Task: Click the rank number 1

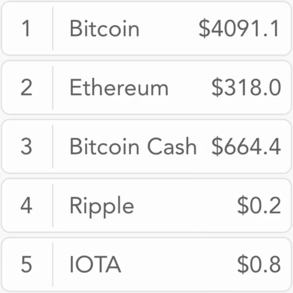Action: click(x=26, y=29)
